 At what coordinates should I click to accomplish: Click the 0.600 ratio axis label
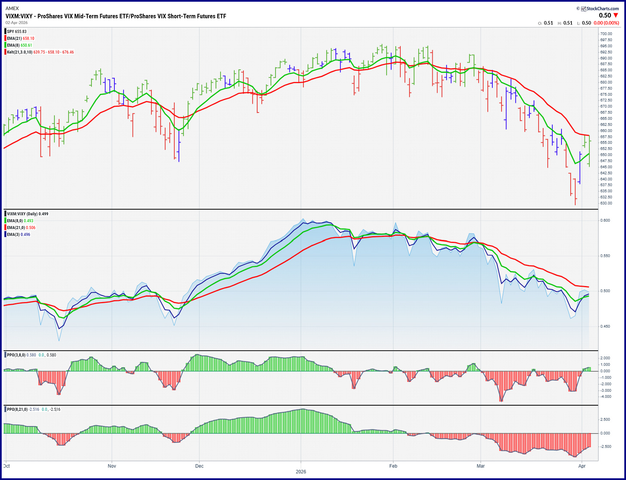click(x=606, y=220)
